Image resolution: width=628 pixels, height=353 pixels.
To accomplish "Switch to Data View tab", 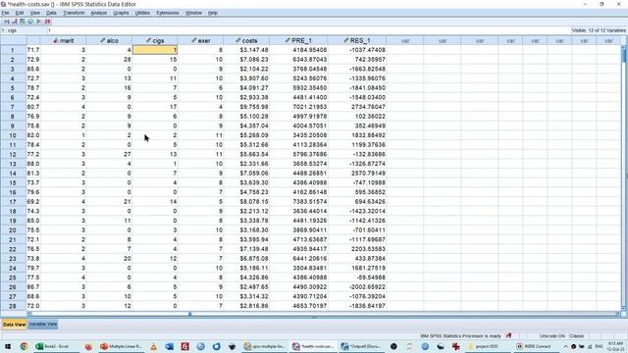I will pyautogui.click(x=14, y=325).
